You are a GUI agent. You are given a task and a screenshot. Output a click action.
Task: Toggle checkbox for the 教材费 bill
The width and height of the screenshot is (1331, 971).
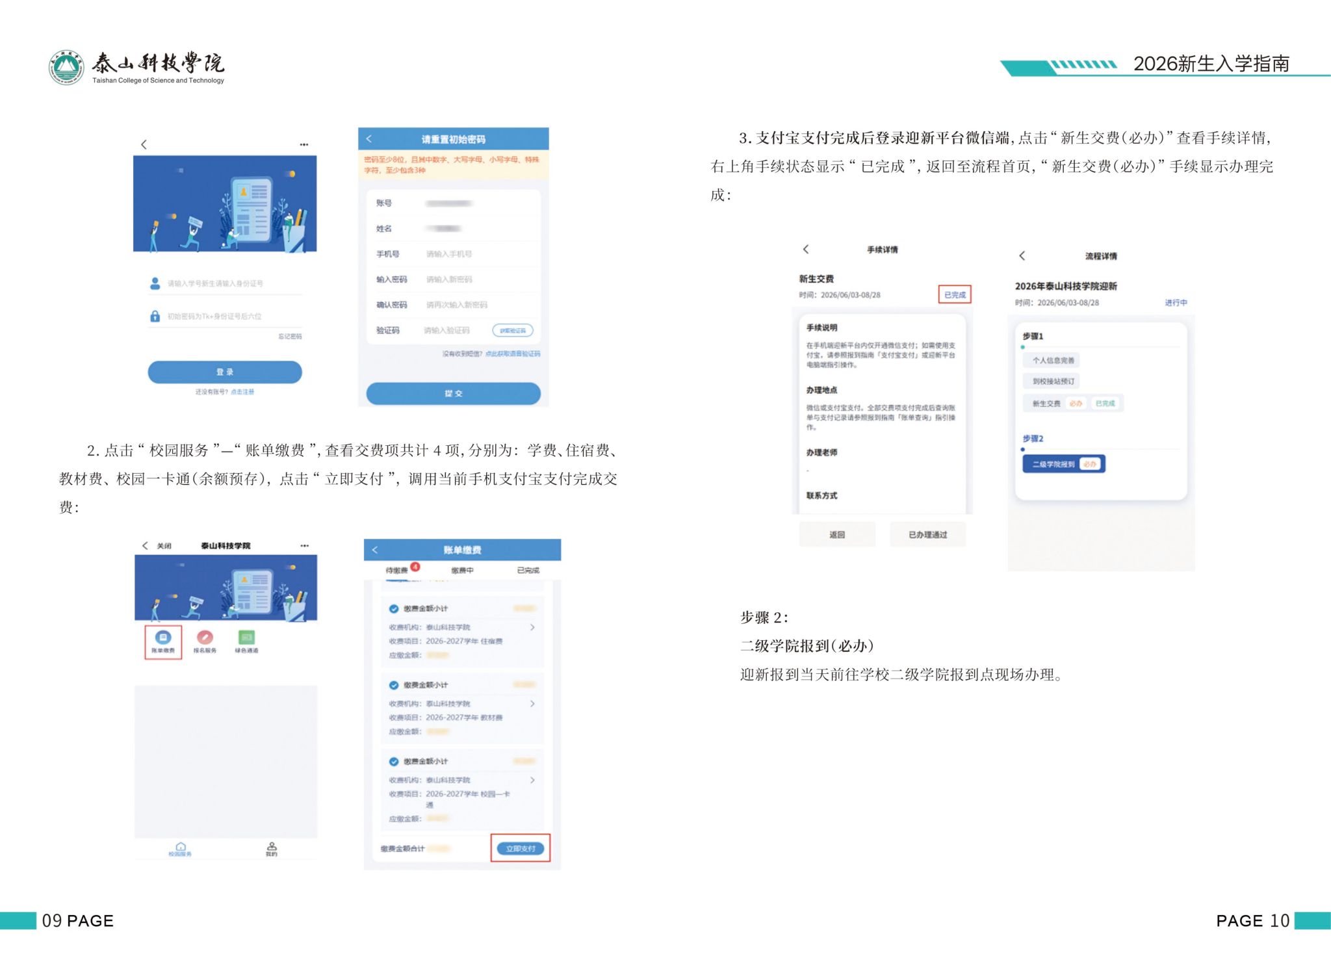pyautogui.click(x=393, y=685)
